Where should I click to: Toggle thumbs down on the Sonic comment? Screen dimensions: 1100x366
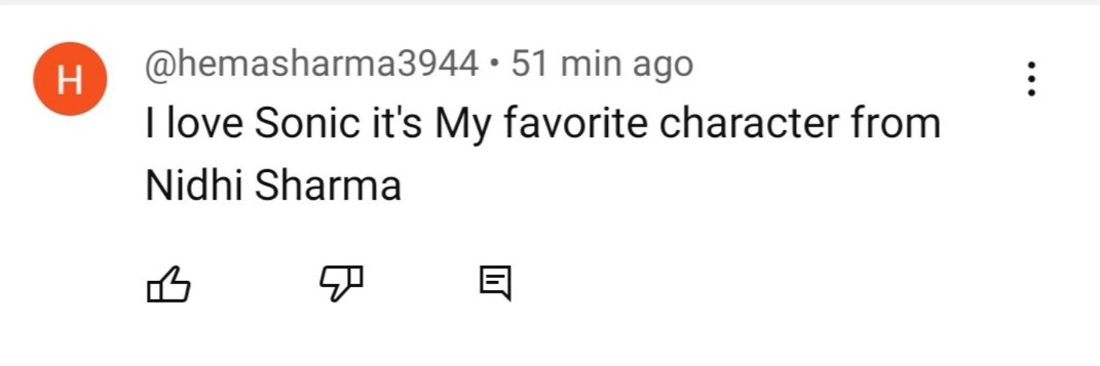[341, 284]
